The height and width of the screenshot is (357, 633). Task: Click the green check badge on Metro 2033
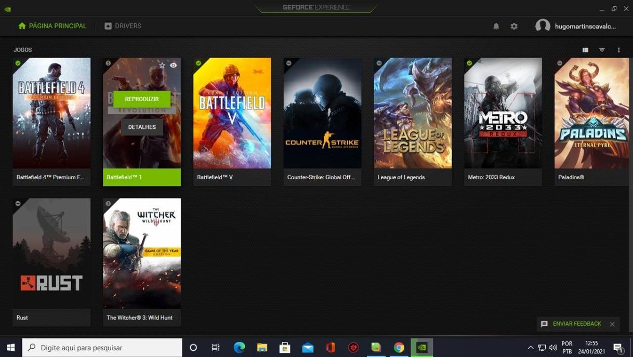tap(469, 63)
